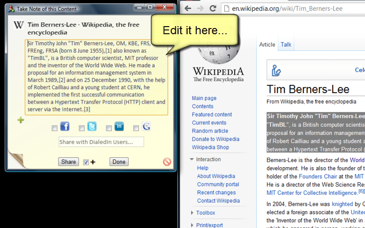The width and height of the screenshot is (365, 228).
Task: Click the Share button
Action: coord(68,161)
